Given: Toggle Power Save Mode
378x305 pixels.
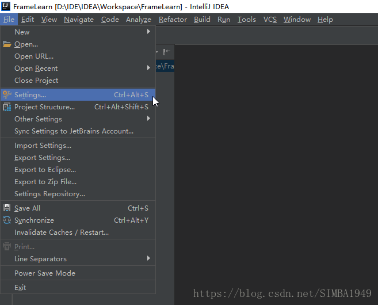Looking at the screenshot, I should [x=78, y=273].
